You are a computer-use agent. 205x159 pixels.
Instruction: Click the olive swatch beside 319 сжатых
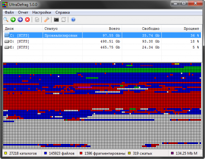click(x=129, y=153)
